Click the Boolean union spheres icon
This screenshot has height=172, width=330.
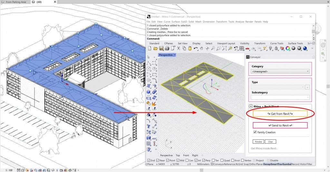tap(154, 92)
